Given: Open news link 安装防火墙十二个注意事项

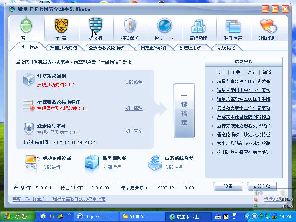Looking at the screenshot, I should pyautogui.click(x=243, y=108).
